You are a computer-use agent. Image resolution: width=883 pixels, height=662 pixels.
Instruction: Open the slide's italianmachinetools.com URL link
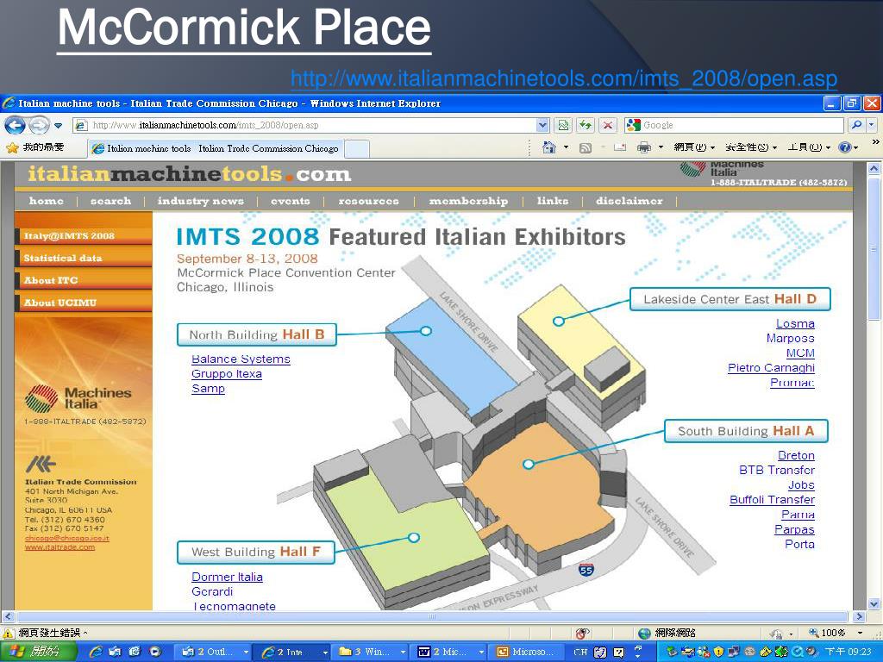point(564,78)
